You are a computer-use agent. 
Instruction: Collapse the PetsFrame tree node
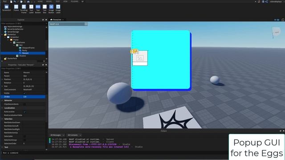[11, 43]
